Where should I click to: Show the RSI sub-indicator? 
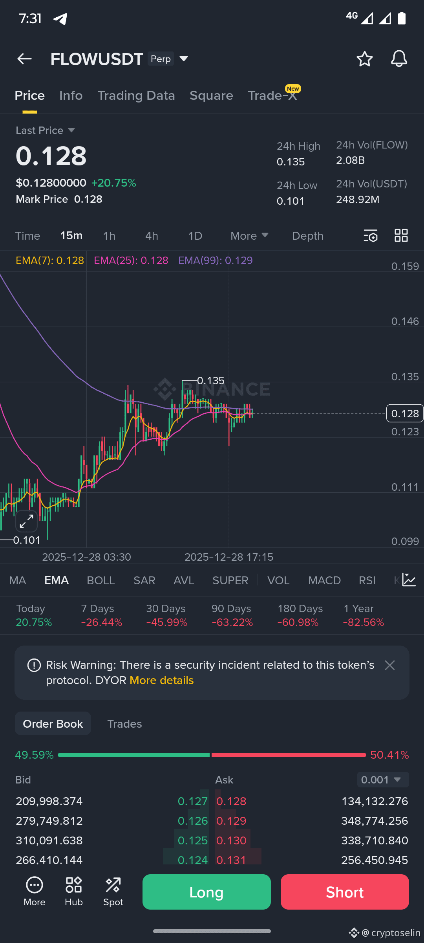pyautogui.click(x=367, y=580)
